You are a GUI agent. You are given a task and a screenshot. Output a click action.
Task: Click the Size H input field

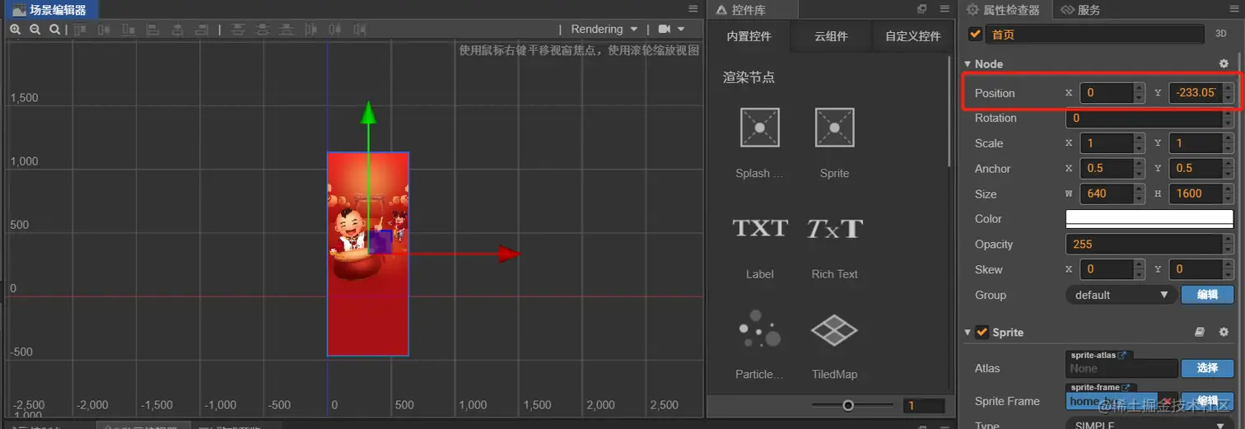coord(1201,194)
